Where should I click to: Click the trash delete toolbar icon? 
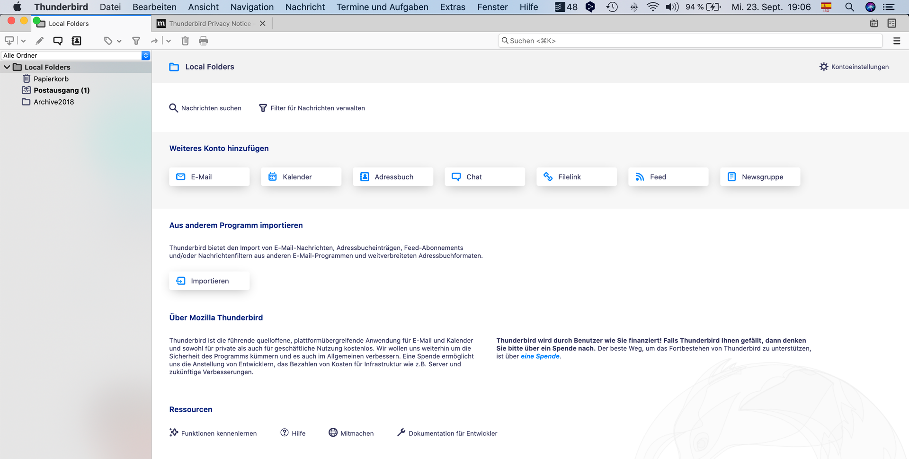(185, 41)
